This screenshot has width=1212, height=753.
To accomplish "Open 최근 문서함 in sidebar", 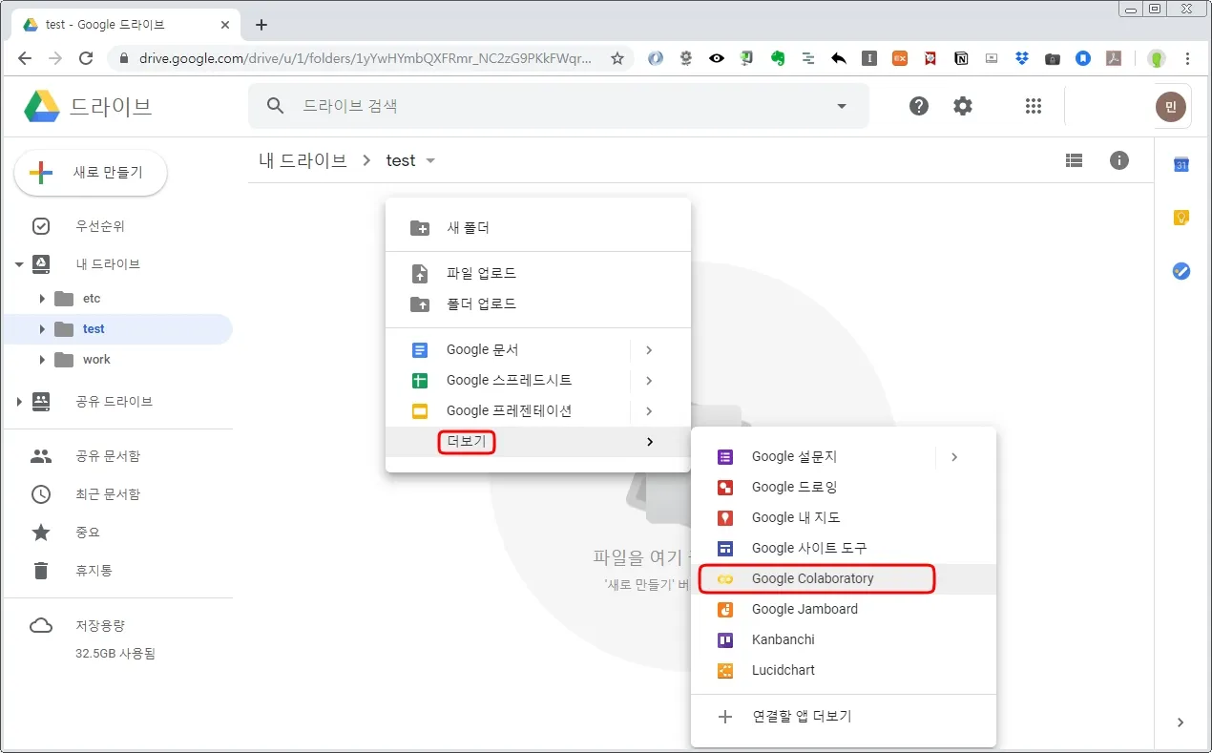I will click(116, 494).
